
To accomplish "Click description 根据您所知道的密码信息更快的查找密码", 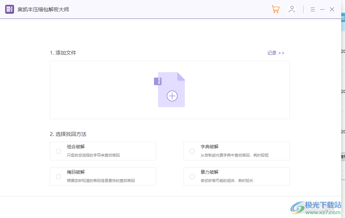I will pos(101,181).
